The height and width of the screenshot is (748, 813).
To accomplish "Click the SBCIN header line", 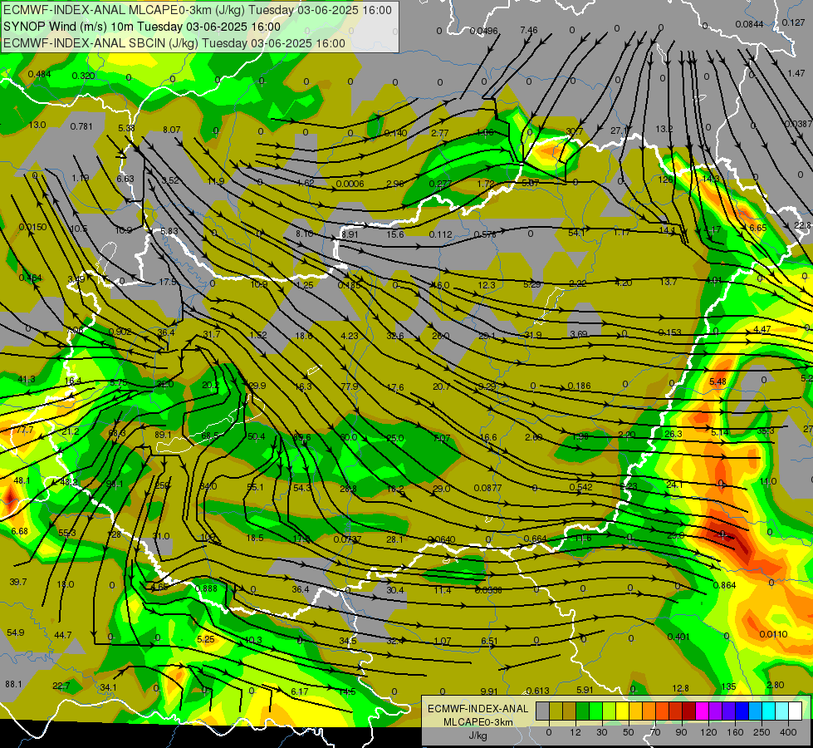I will [x=174, y=43].
